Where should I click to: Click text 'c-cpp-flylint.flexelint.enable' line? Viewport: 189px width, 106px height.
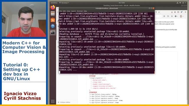[104, 96]
